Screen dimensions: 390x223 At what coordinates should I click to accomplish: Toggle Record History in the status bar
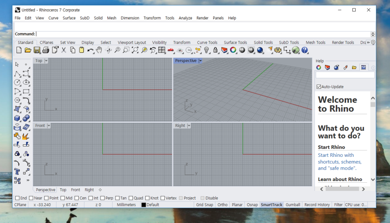click(x=317, y=205)
